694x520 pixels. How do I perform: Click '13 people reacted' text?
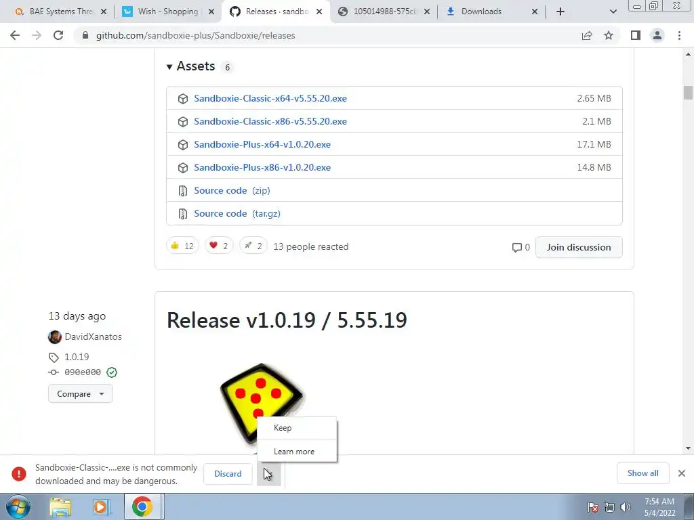310,246
